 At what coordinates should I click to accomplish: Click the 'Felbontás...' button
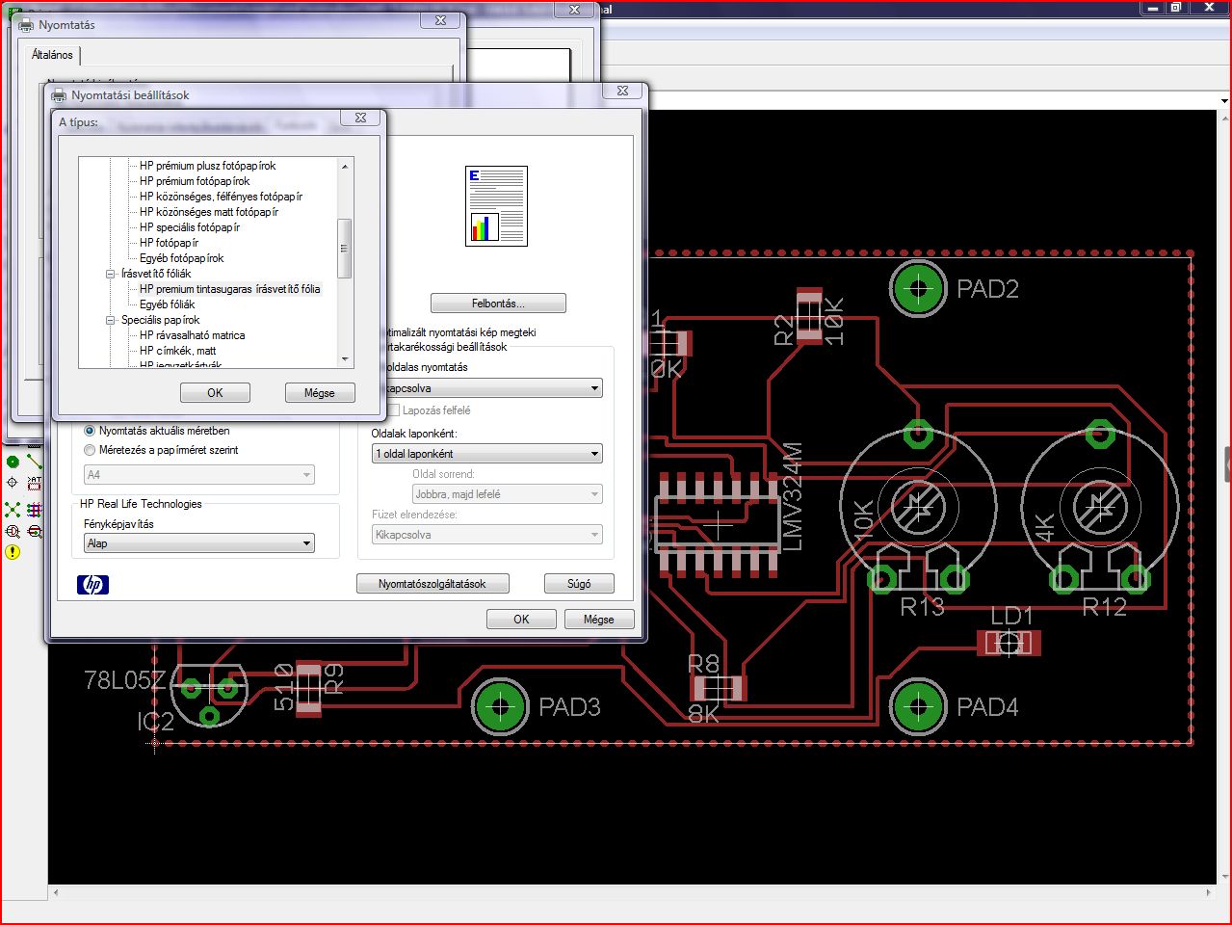[x=498, y=304]
